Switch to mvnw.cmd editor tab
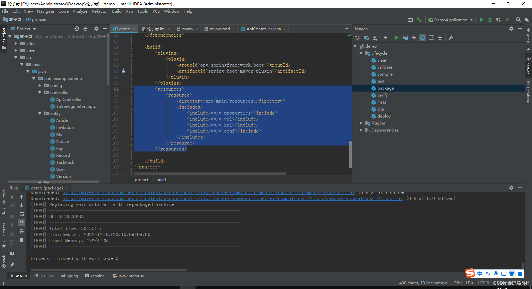The image size is (532, 289). point(219,29)
